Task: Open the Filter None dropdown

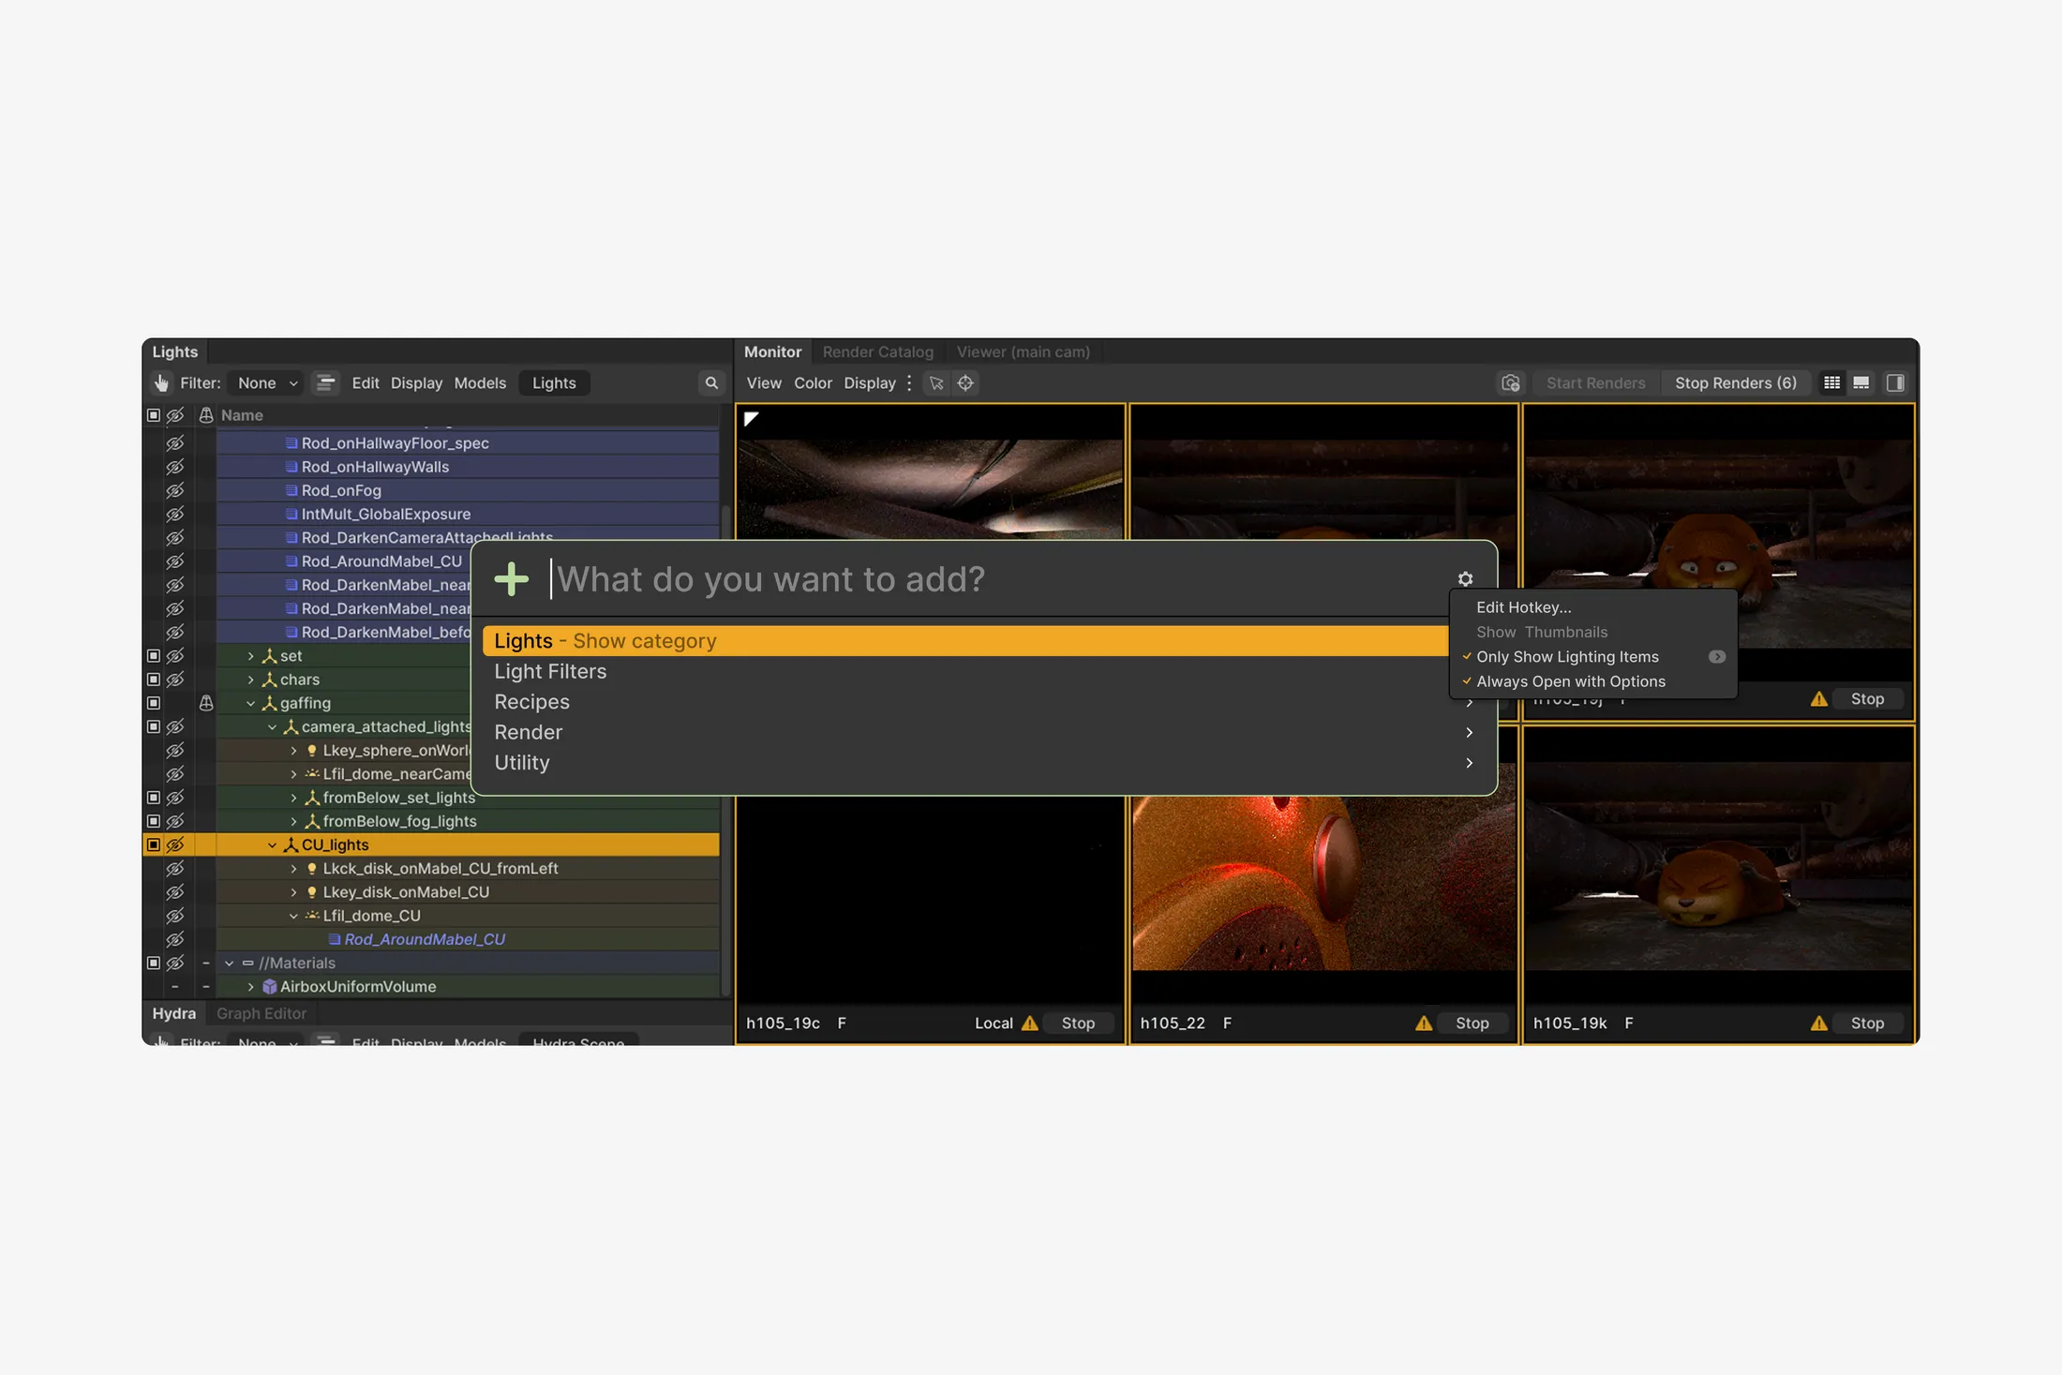Action: [267, 382]
